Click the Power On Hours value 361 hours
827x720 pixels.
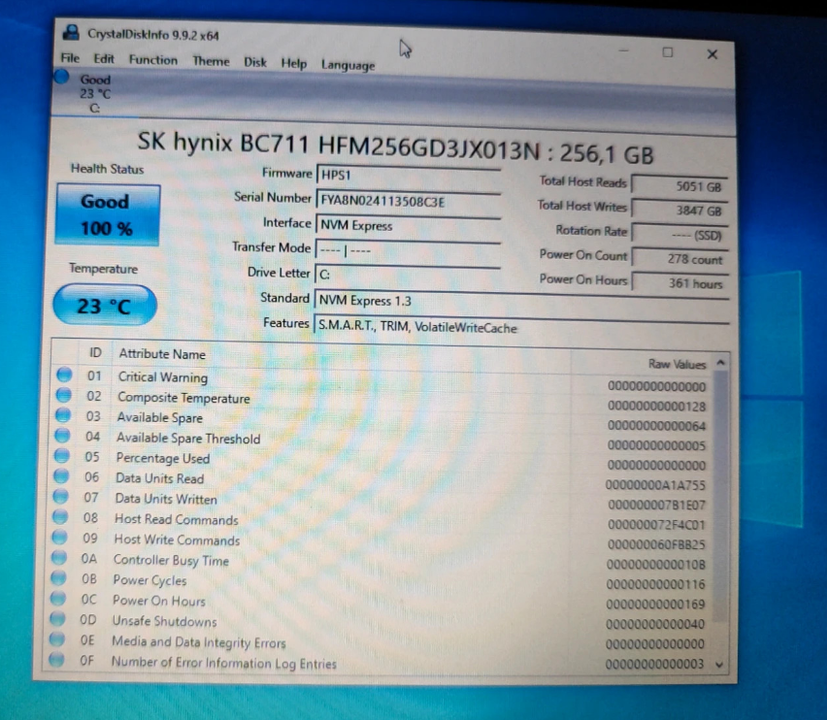click(680, 282)
